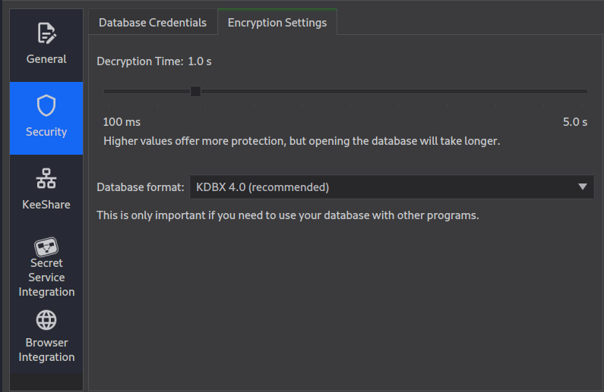Click the General label in sidebar
604x392 pixels.
(46, 59)
